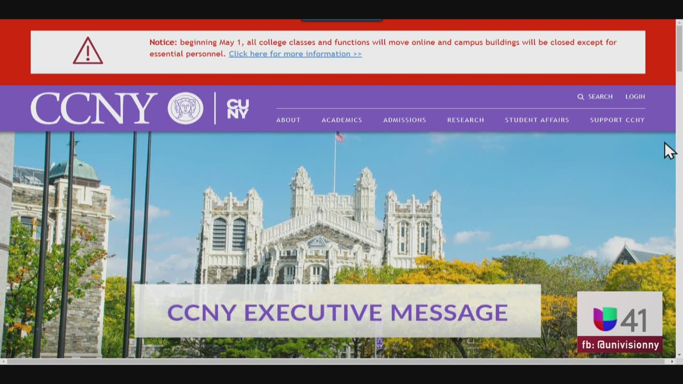The width and height of the screenshot is (683, 384).
Task: Click the search magnifier icon
Action: click(581, 97)
